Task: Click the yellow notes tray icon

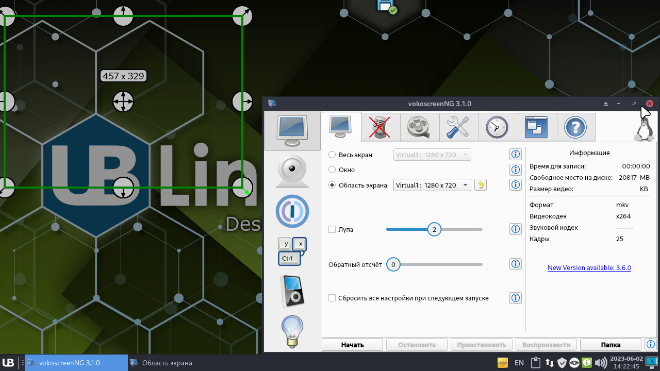Action: pyautogui.click(x=502, y=363)
